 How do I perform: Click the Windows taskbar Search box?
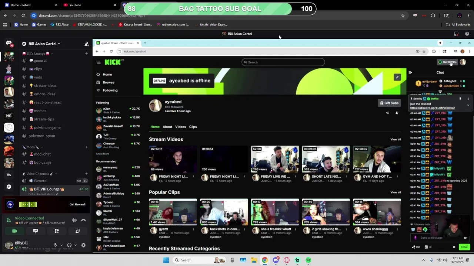pos(200,260)
